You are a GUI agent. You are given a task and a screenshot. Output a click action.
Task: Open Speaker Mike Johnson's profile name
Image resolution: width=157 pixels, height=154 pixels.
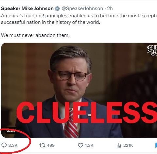tap(27, 9)
